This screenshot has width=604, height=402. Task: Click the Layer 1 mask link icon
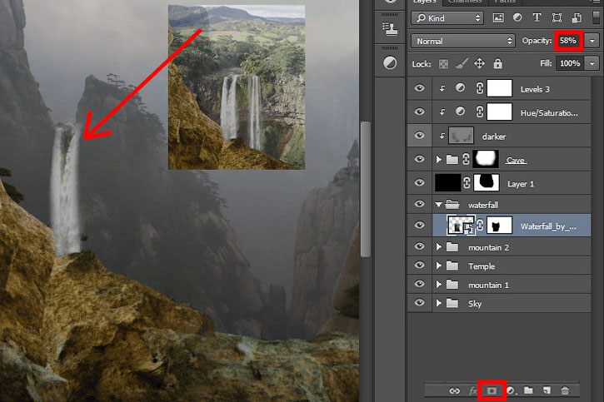point(467,183)
